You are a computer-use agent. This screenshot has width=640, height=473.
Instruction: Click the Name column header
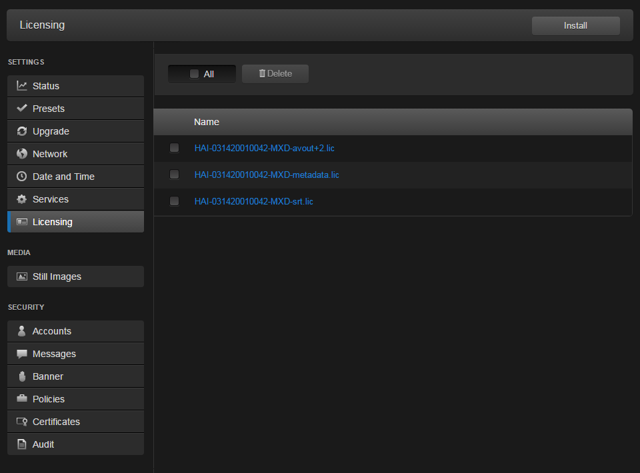pyautogui.click(x=206, y=122)
